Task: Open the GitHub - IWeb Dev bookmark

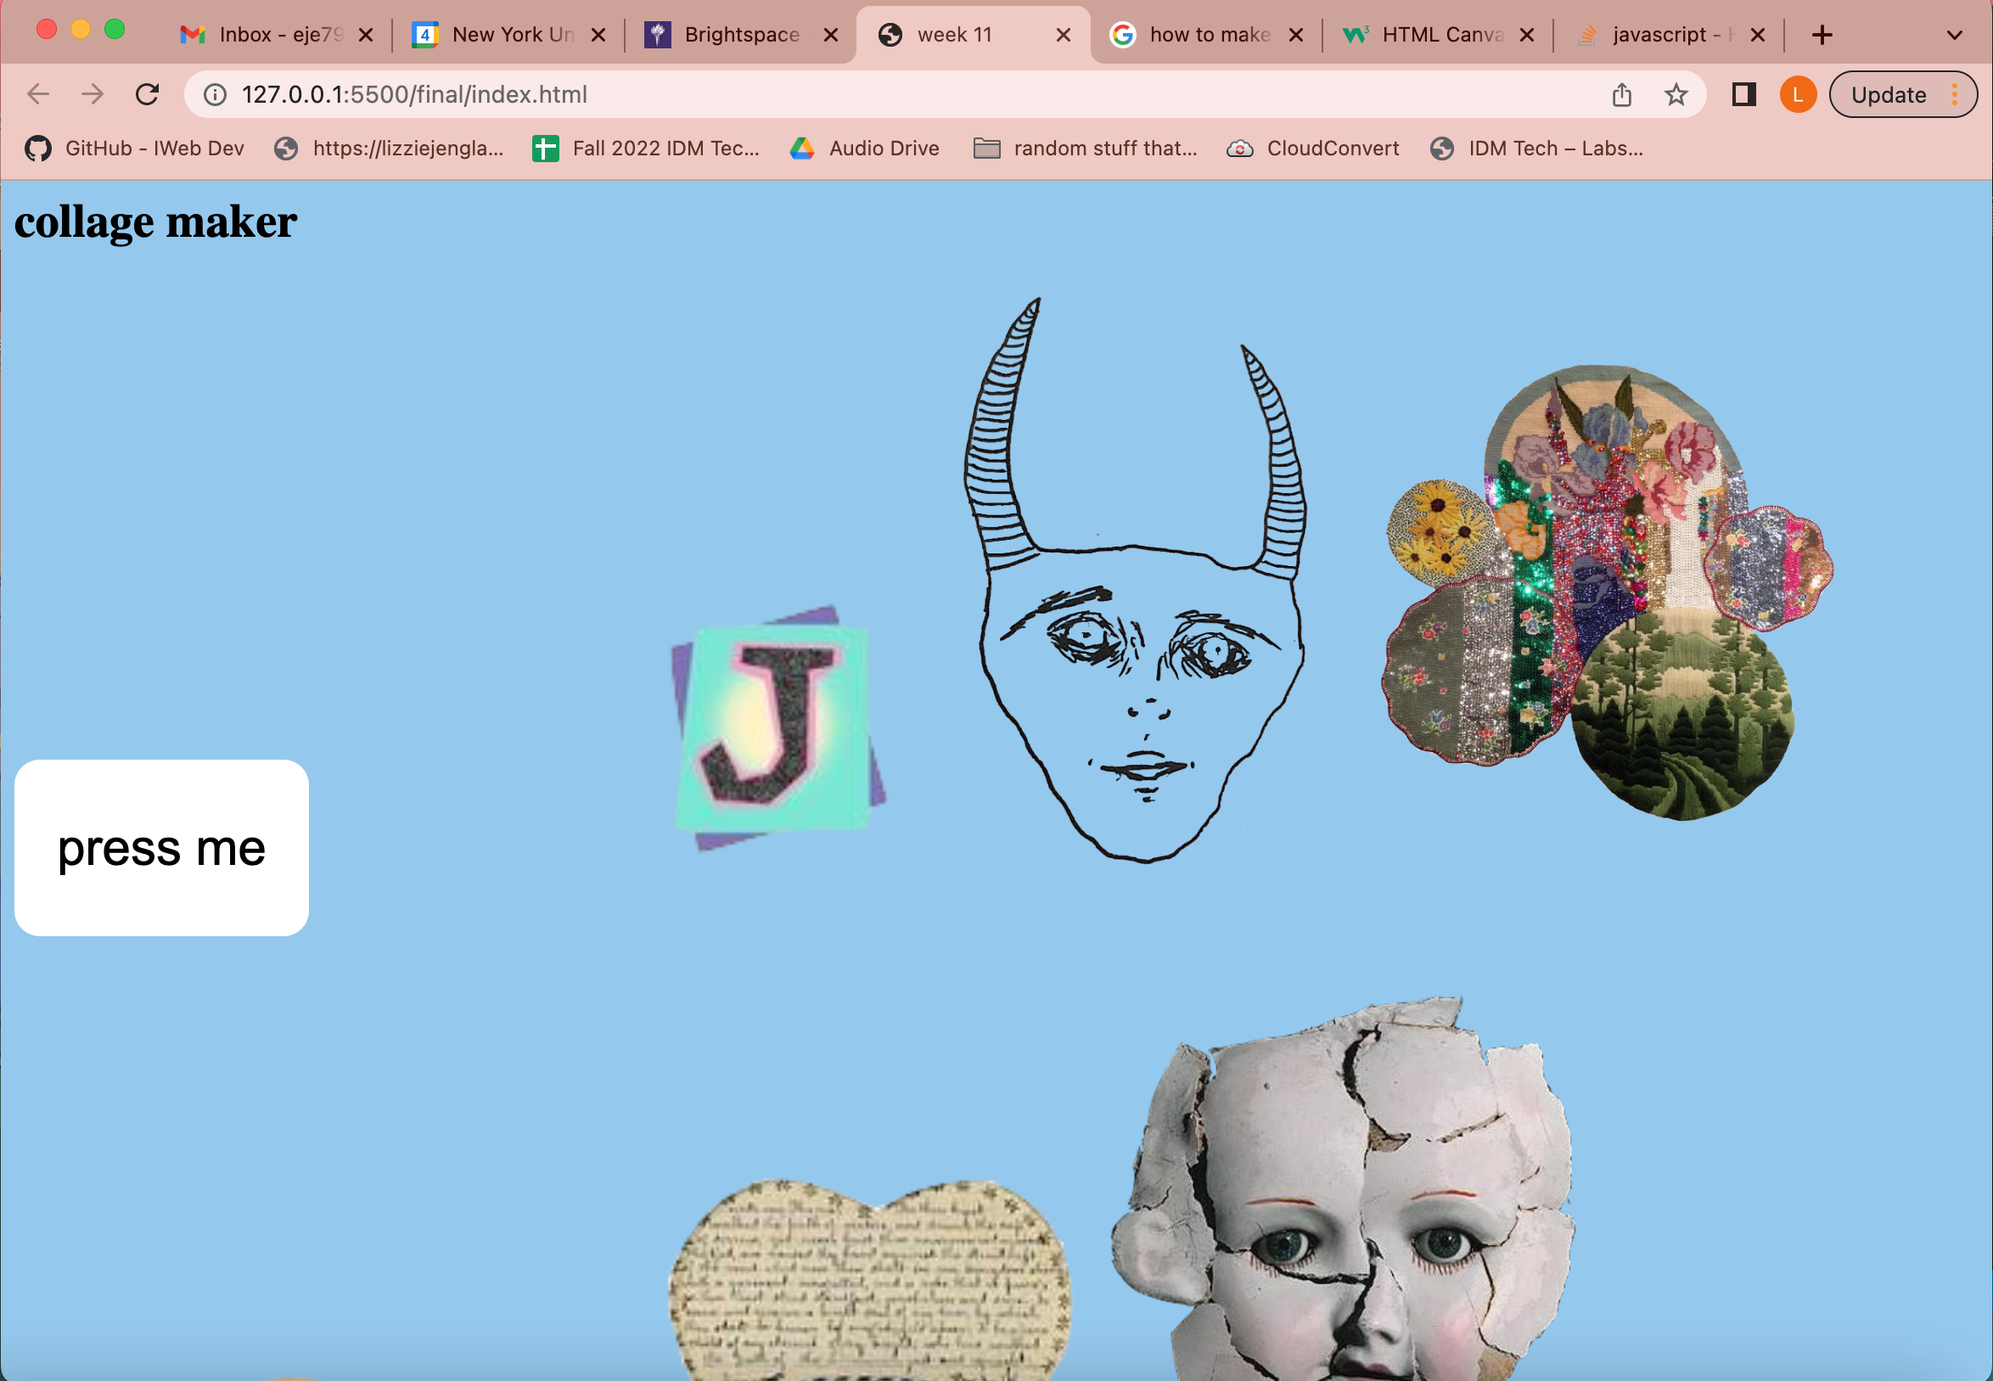Action: pyautogui.click(x=135, y=148)
